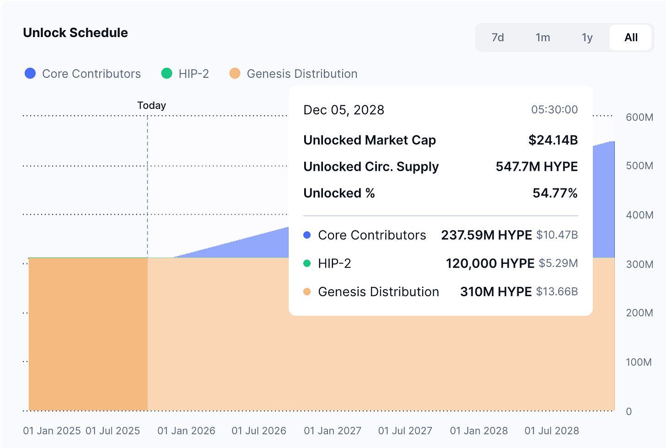The width and height of the screenshot is (666, 448).
Task: Switch to the 1m time range
Action: pos(542,38)
